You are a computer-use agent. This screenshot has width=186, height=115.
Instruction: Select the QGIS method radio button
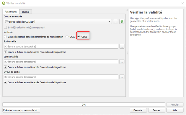tap(67, 37)
